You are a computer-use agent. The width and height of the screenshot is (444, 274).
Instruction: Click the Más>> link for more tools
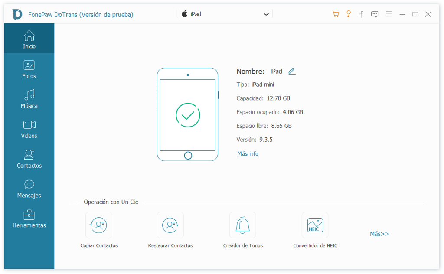379,234
